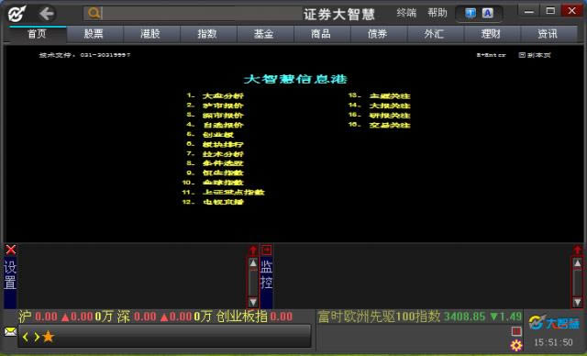Toggle the small red square above gear
Viewport: 587px width, 356px height.
[516, 331]
